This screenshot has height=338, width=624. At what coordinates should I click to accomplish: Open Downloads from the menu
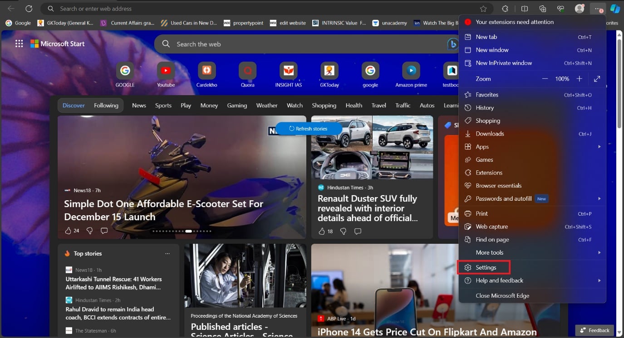532,134
